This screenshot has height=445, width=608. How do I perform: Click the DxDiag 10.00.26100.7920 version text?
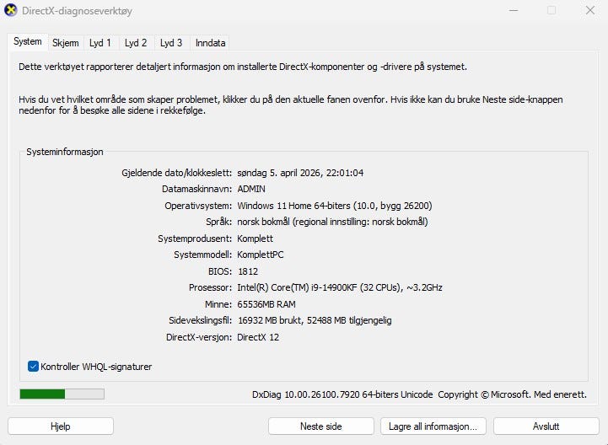coord(342,394)
